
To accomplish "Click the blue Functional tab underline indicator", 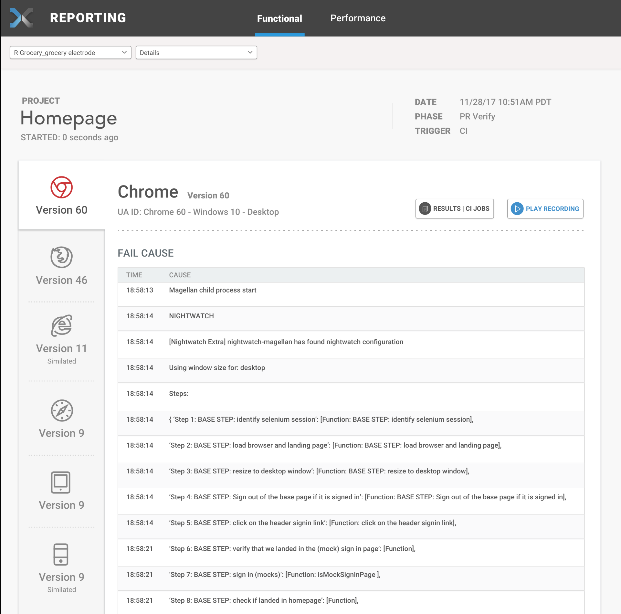I will [279, 35].
